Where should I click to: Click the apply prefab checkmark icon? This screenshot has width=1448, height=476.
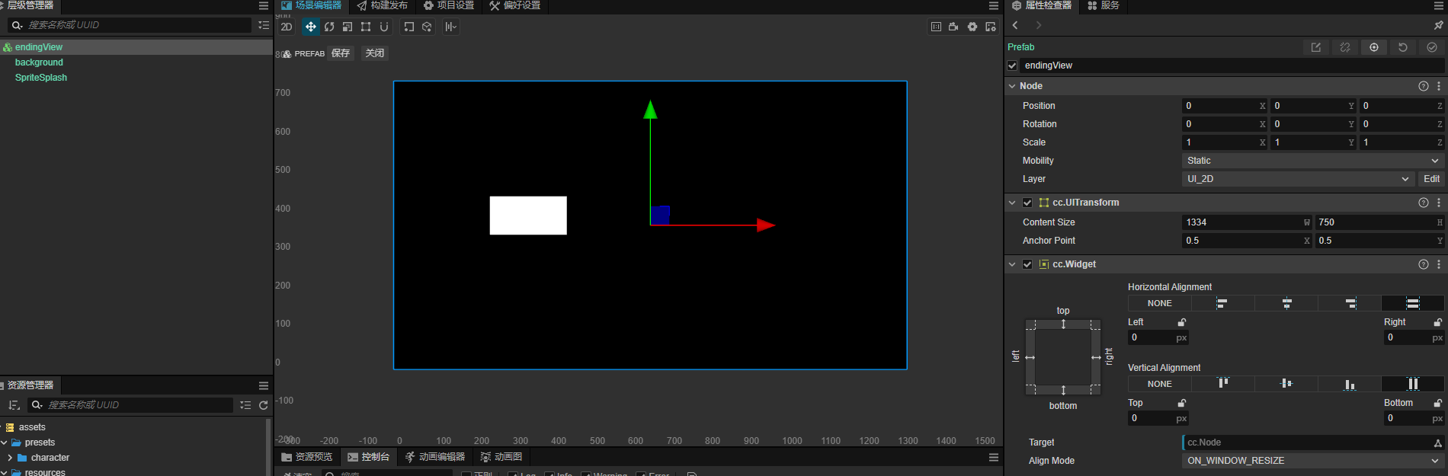[x=1432, y=47]
